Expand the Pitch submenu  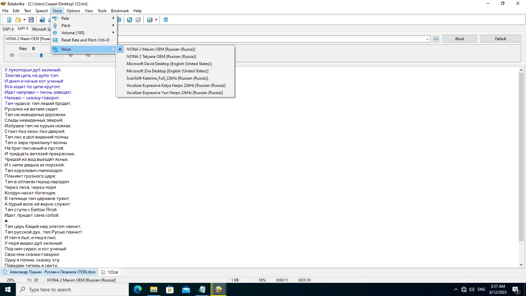(83, 26)
